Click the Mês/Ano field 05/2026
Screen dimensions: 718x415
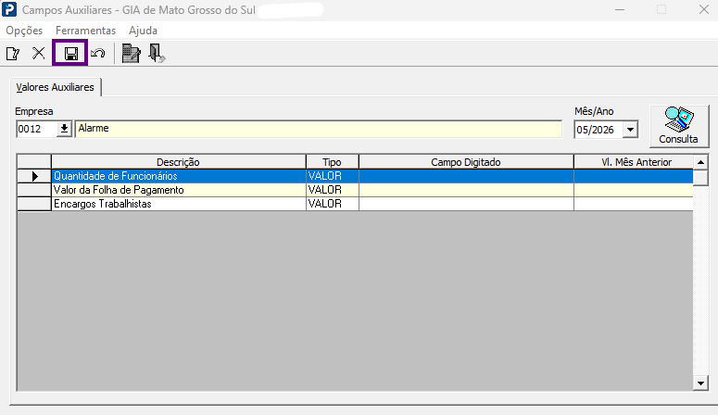598,130
